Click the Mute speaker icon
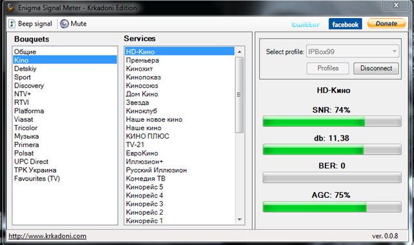414x245 pixels. 64,24
